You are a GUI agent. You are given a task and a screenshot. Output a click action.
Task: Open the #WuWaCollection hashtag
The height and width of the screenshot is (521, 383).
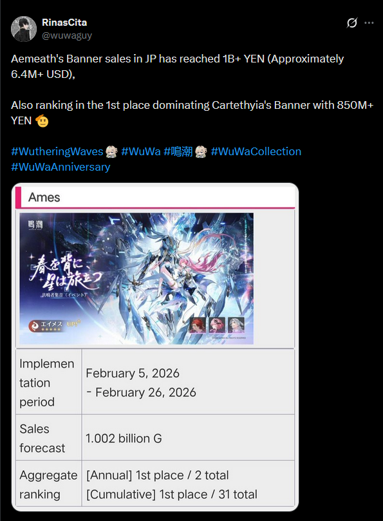[x=256, y=151]
